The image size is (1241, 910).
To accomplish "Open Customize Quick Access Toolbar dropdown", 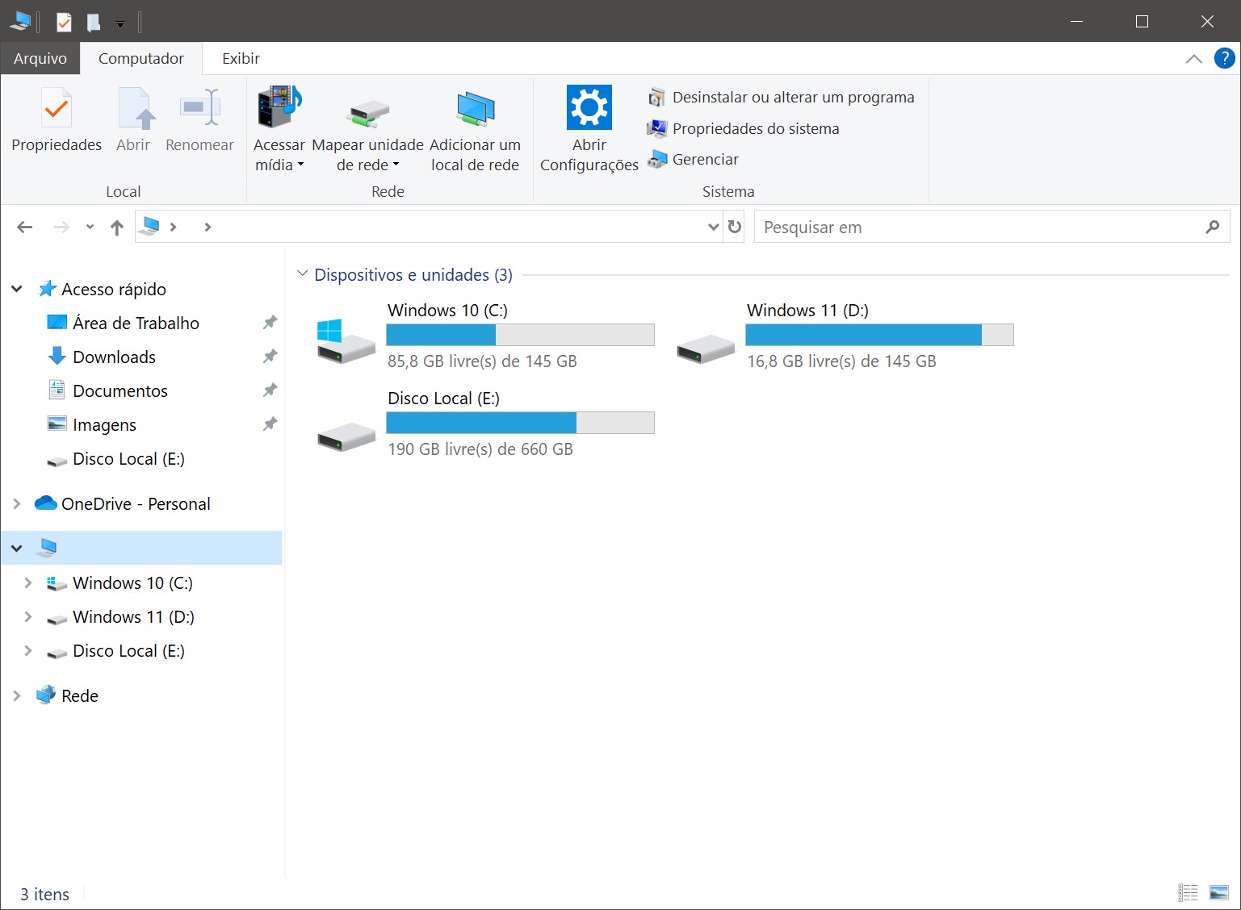I will pyautogui.click(x=120, y=24).
